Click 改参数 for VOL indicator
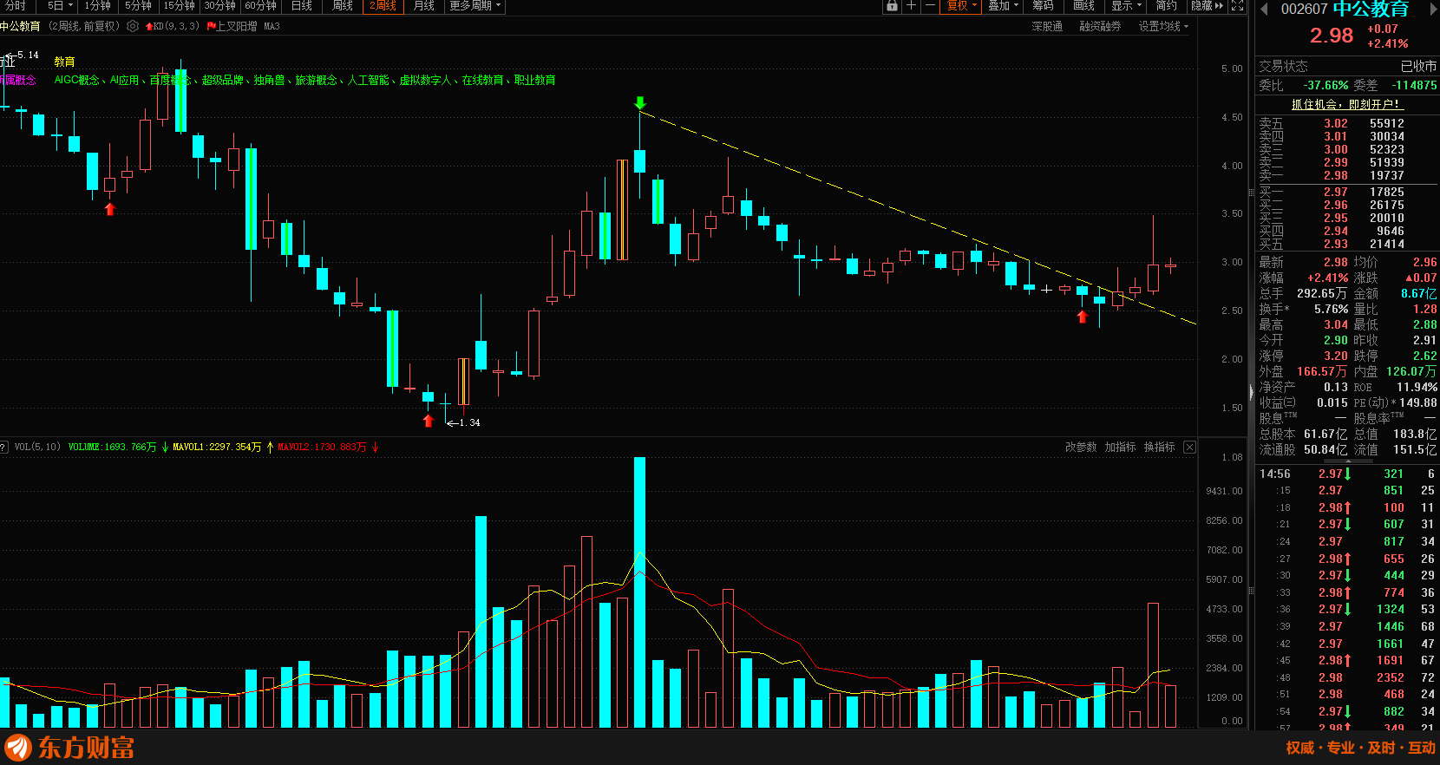The image size is (1440, 765). click(x=1081, y=448)
